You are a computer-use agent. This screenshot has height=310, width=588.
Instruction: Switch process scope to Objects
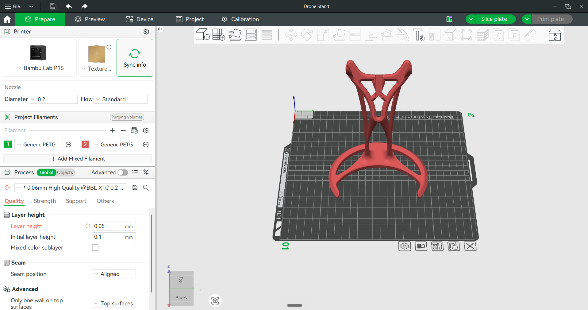[65, 172]
